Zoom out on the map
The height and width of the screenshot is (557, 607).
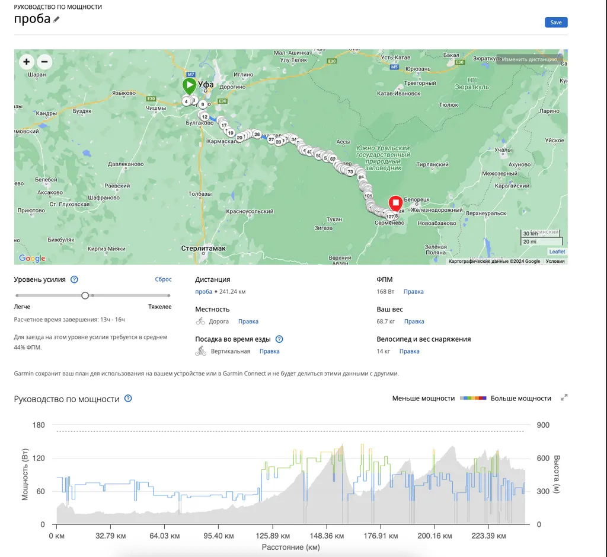[44, 62]
